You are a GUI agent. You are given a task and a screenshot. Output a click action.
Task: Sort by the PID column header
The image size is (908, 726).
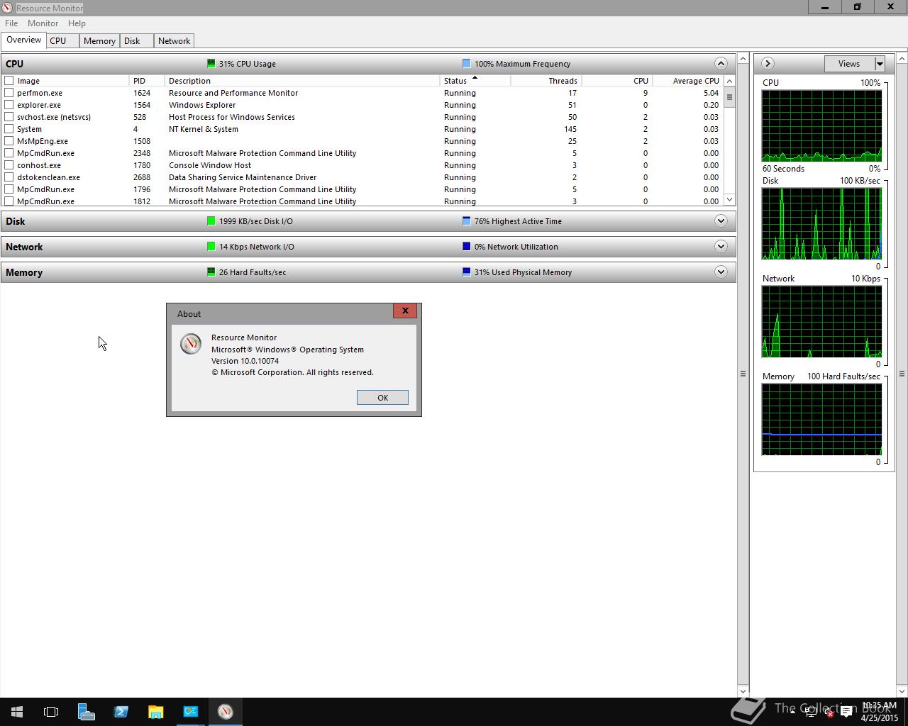(x=147, y=81)
